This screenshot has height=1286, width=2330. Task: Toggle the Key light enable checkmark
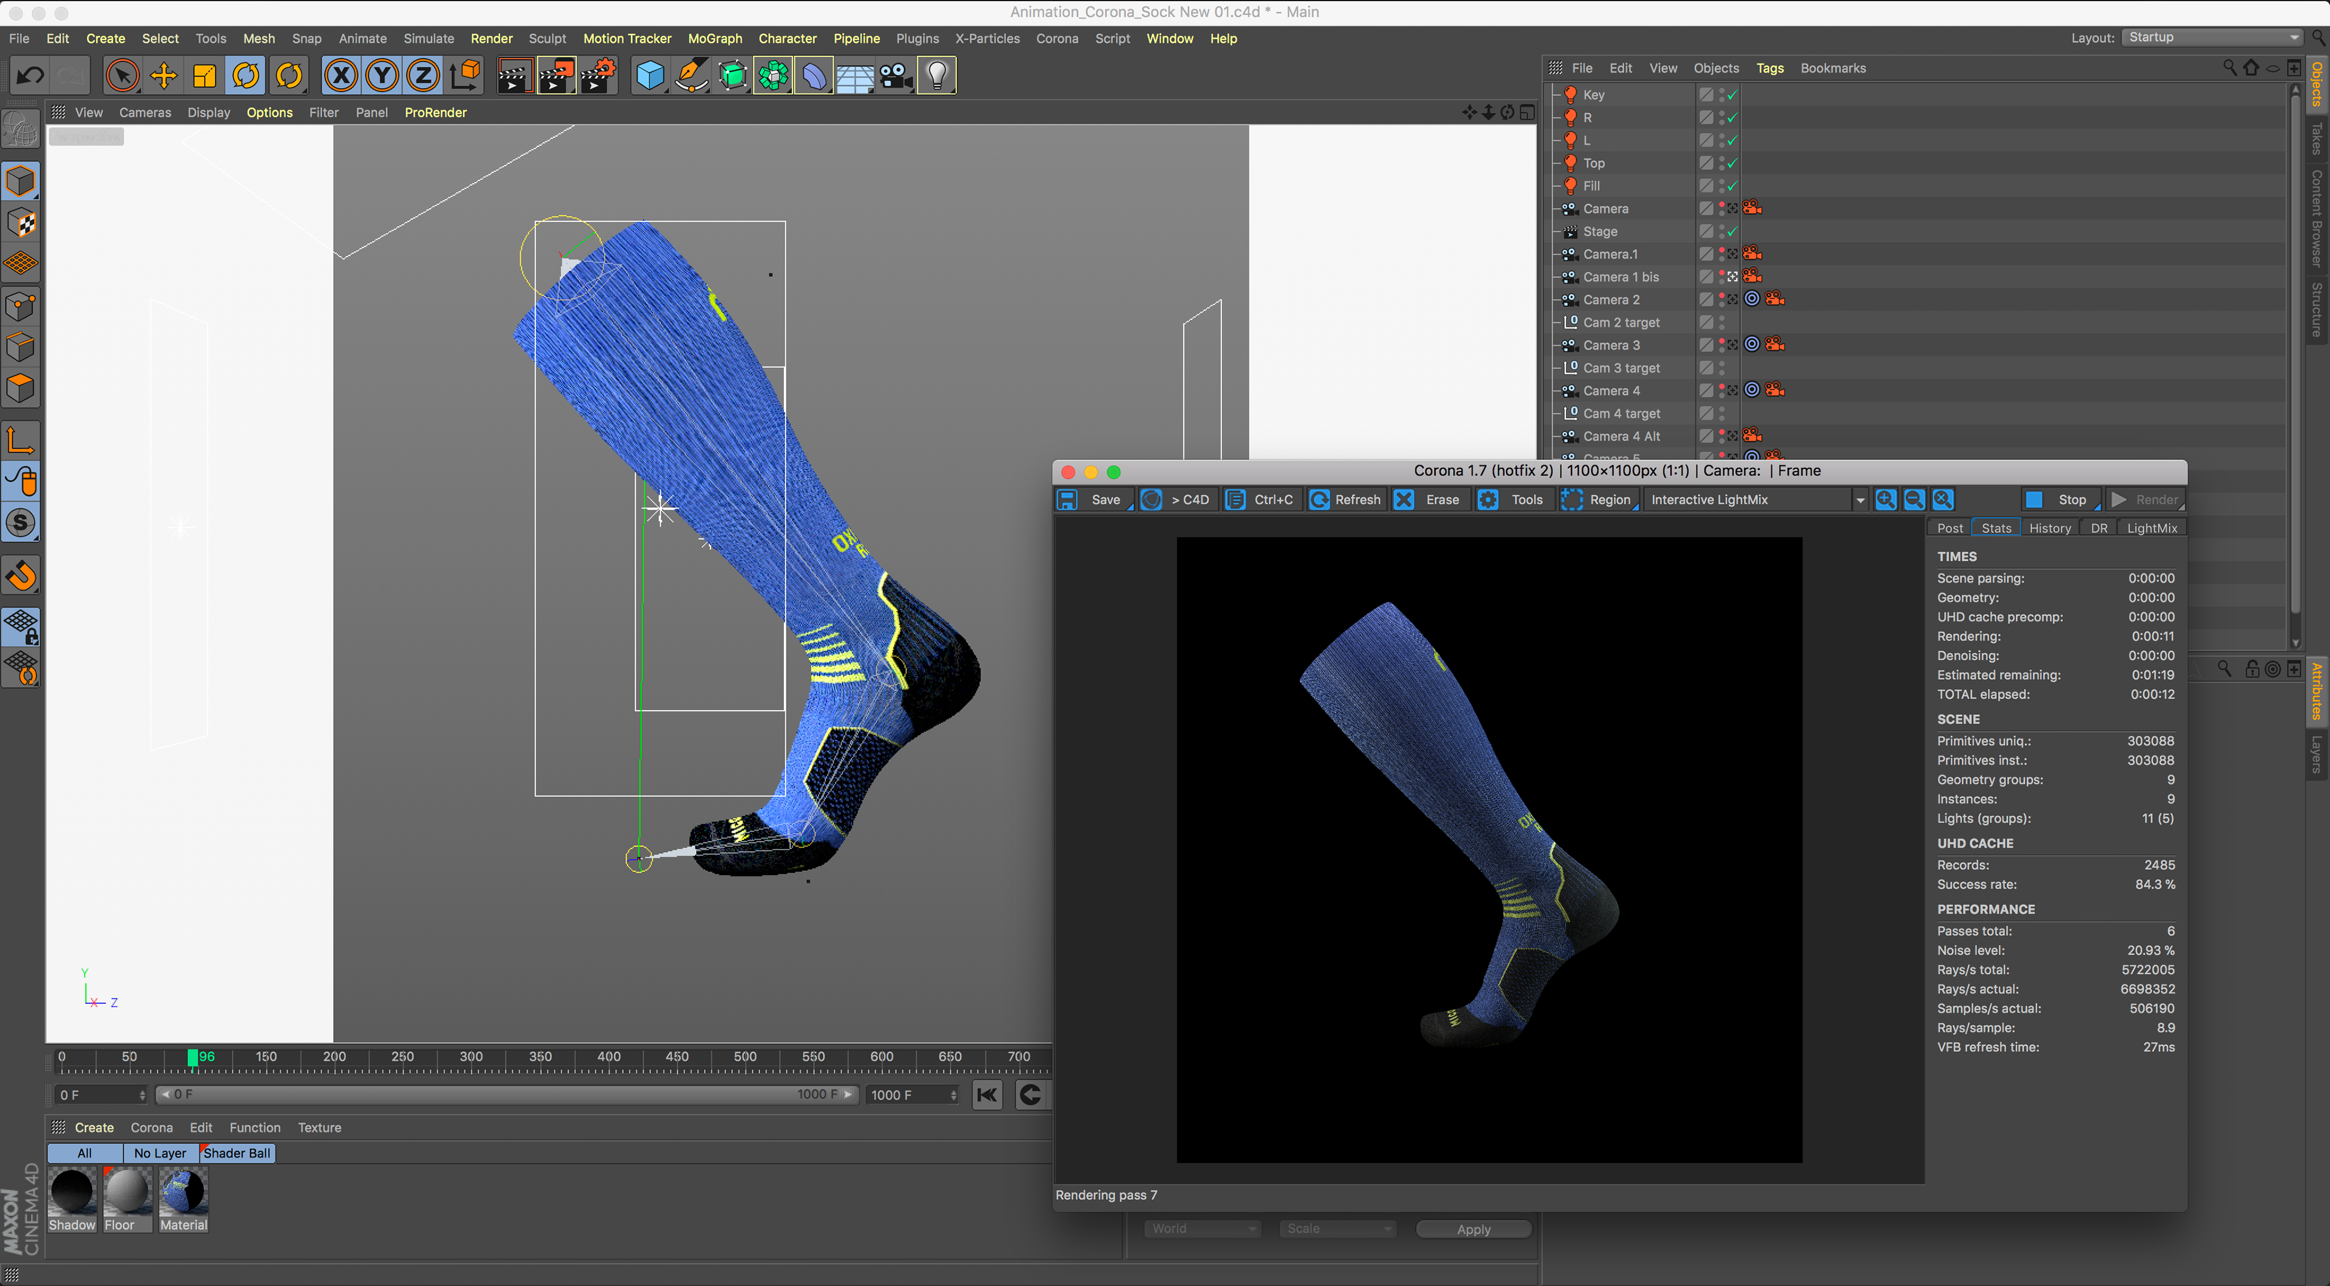[1731, 95]
